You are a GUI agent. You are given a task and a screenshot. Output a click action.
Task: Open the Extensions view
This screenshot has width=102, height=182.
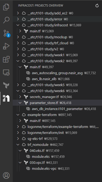click(6, 59)
